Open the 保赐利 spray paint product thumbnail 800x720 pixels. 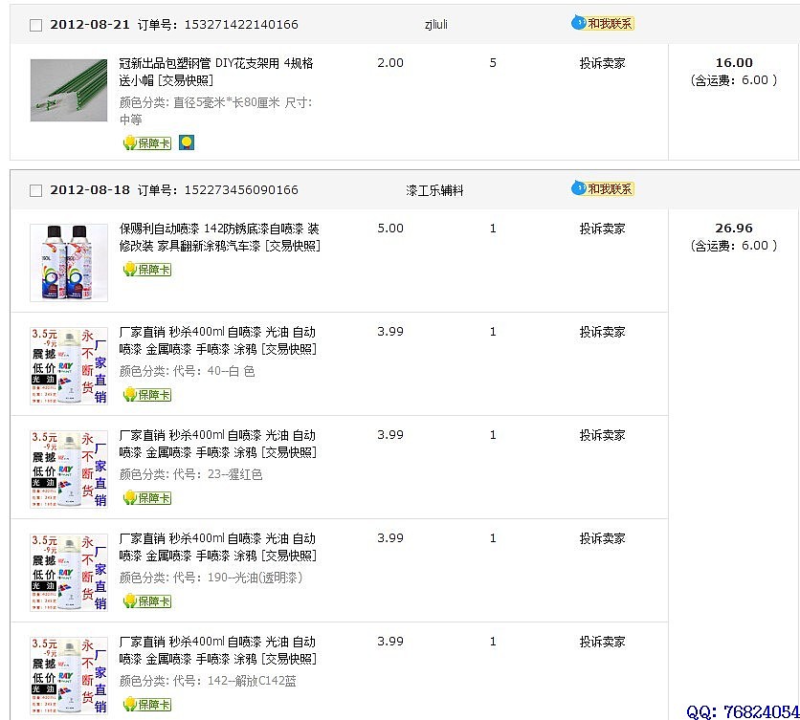pos(67,261)
